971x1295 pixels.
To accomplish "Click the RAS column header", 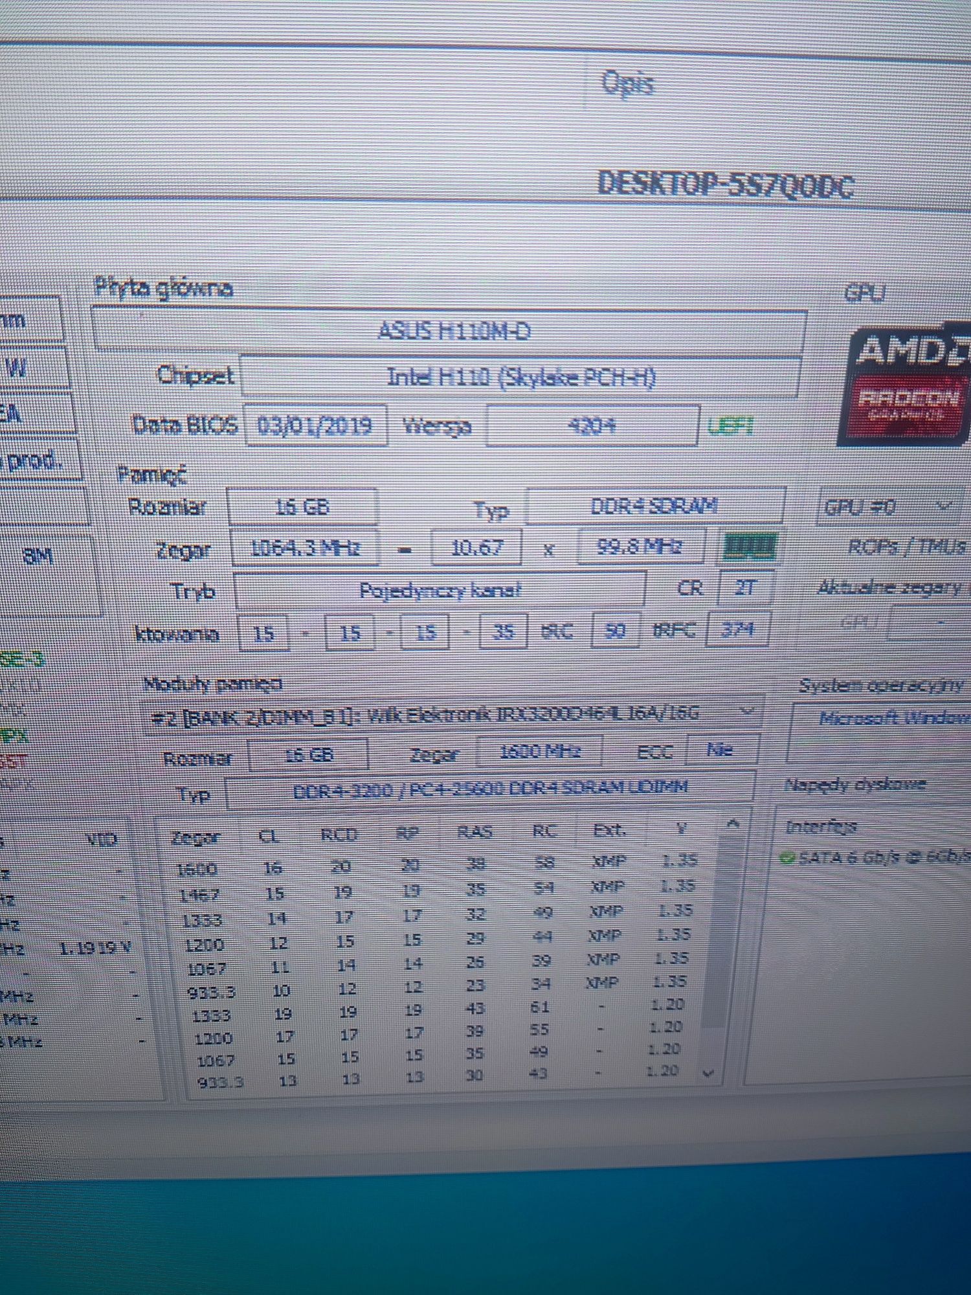I will 474,831.
